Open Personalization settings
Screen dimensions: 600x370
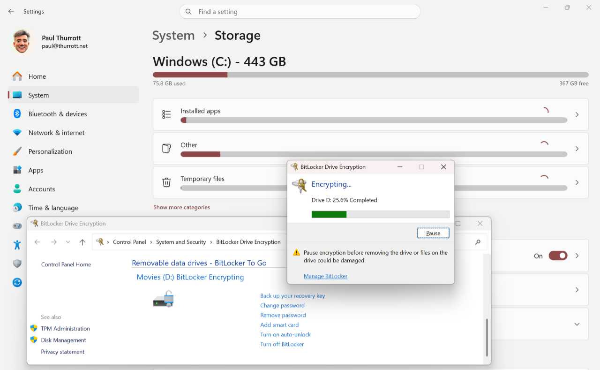pyautogui.click(x=73, y=151)
